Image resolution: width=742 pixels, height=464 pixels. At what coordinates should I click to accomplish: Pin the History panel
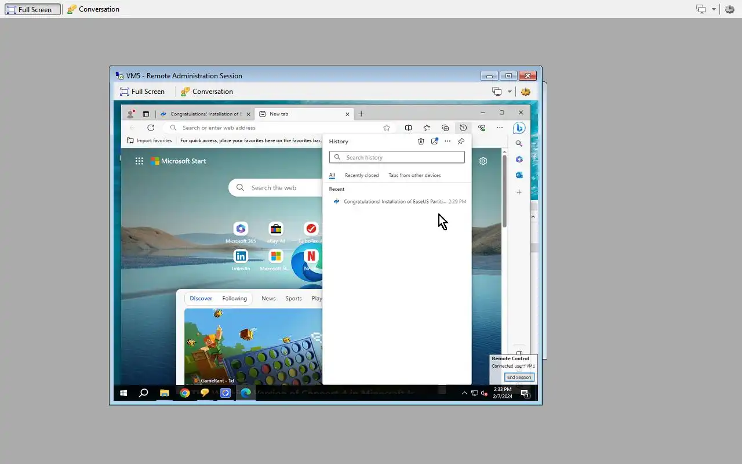click(461, 141)
